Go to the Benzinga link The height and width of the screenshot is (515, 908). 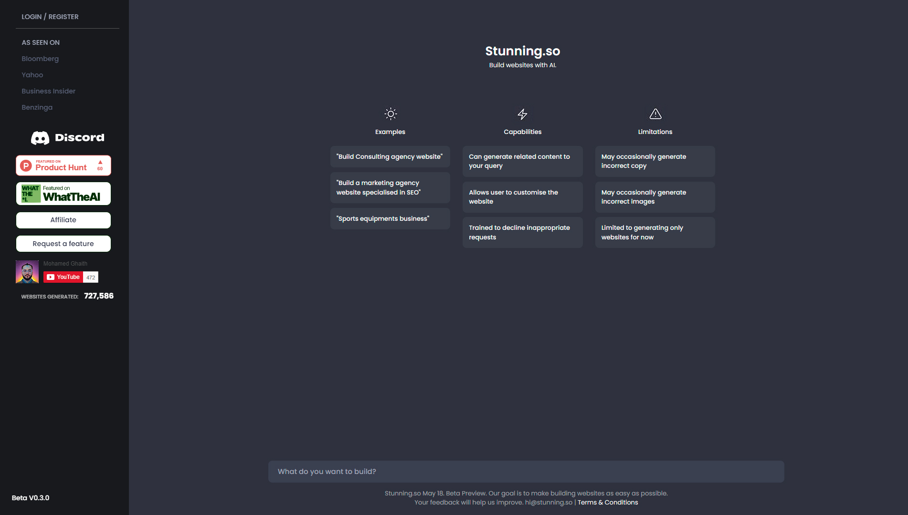pyautogui.click(x=37, y=107)
